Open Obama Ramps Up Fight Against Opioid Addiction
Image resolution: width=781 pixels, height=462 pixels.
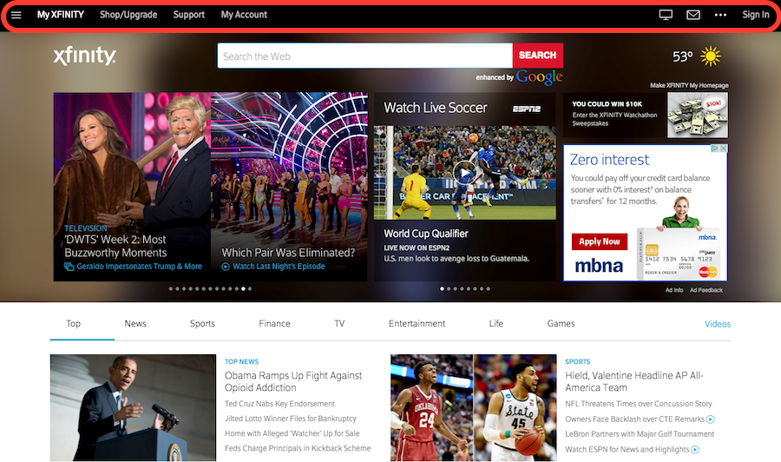pyautogui.click(x=293, y=382)
